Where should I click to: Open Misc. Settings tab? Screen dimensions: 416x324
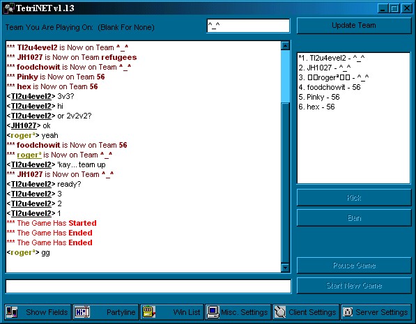(x=238, y=311)
